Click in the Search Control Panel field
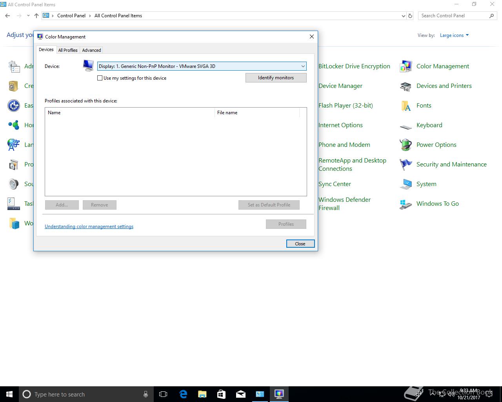 (x=454, y=16)
